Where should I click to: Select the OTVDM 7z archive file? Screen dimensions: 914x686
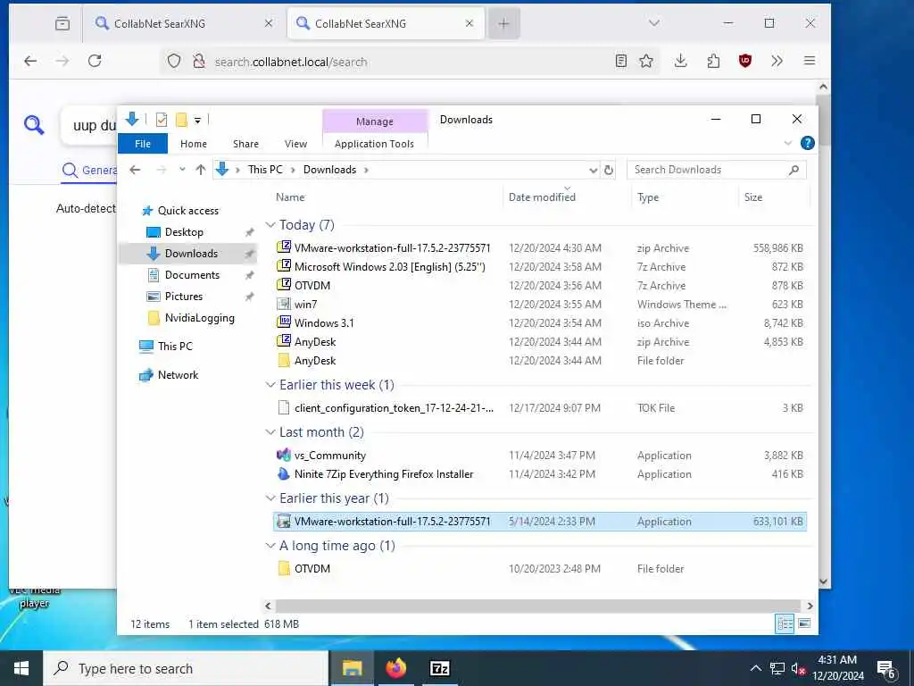(539, 285)
